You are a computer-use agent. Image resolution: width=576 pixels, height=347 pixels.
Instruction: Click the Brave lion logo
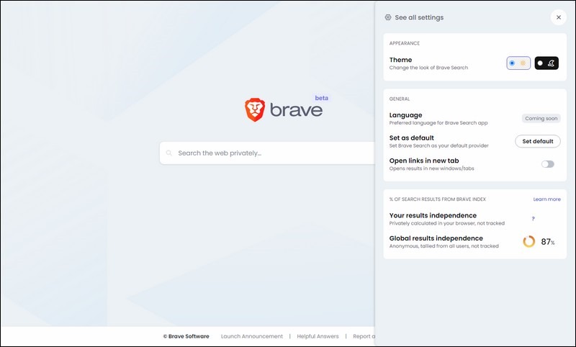click(255, 109)
